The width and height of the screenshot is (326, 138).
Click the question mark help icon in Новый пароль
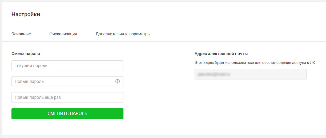pyautogui.click(x=118, y=82)
